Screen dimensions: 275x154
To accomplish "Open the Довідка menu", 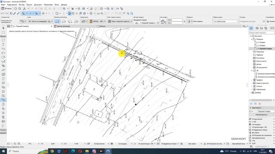I will pos(64,5).
